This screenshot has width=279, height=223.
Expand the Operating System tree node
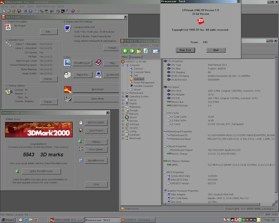(123, 97)
